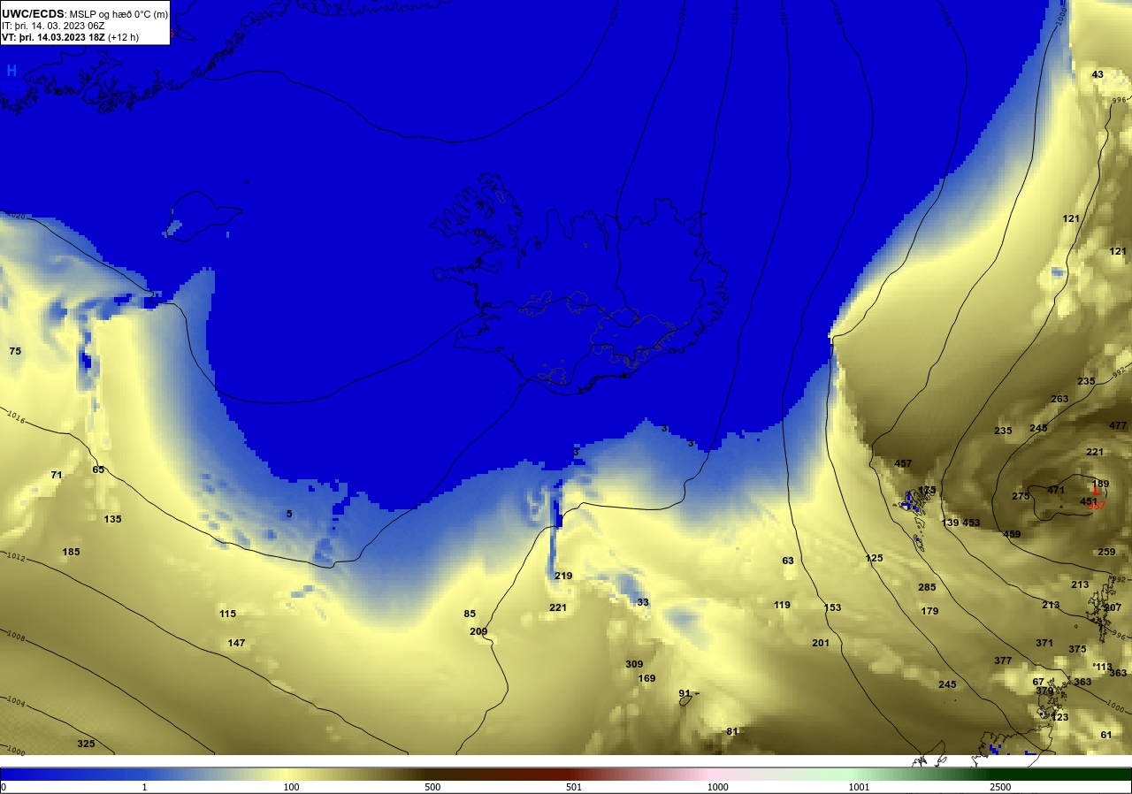
Task: Click the color scale tick labeled 2500
Action: pos(1000,787)
